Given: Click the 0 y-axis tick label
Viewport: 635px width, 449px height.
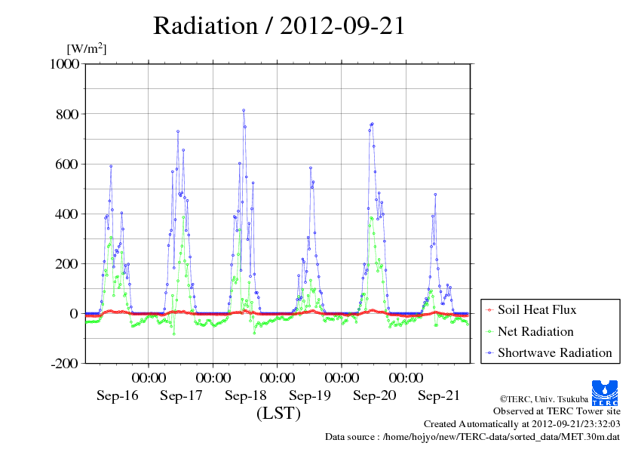Looking at the screenshot, I should click(74, 314).
